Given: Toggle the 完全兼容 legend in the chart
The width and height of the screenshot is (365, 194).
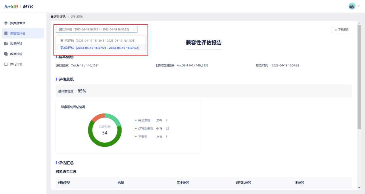Looking at the screenshot, I should pyautogui.click(x=145, y=120).
